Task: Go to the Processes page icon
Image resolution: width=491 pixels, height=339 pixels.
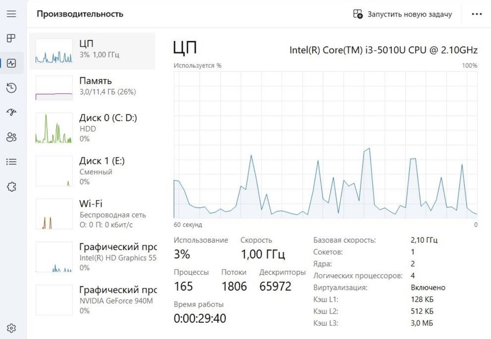Action: coord(11,38)
